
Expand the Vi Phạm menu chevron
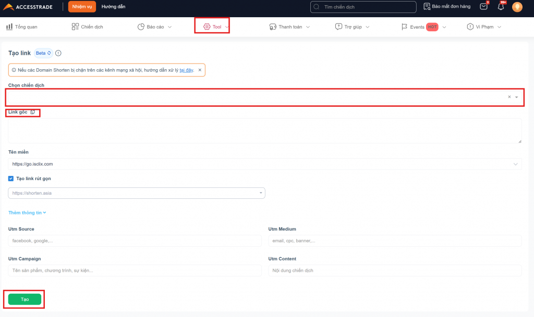[x=499, y=27]
